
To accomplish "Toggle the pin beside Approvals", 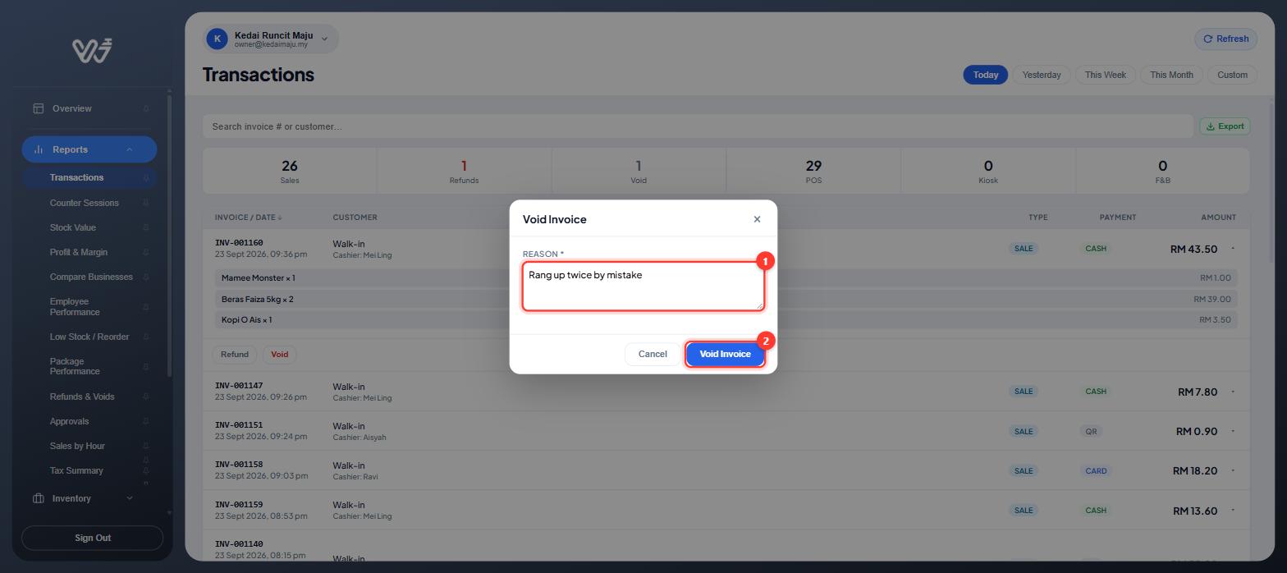I will [146, 421].
